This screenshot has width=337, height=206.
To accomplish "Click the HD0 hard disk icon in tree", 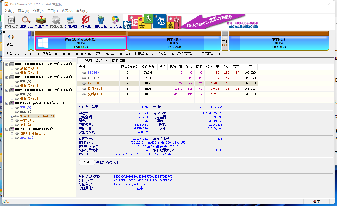I will pos(11,64).
